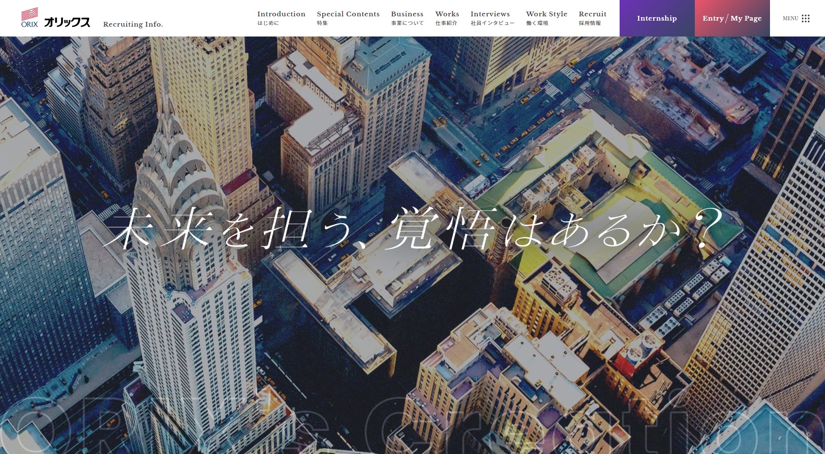The height and width of the screenshot is (454, 825).
Task: Open the MENU grid icon
Action: (806, 18)
